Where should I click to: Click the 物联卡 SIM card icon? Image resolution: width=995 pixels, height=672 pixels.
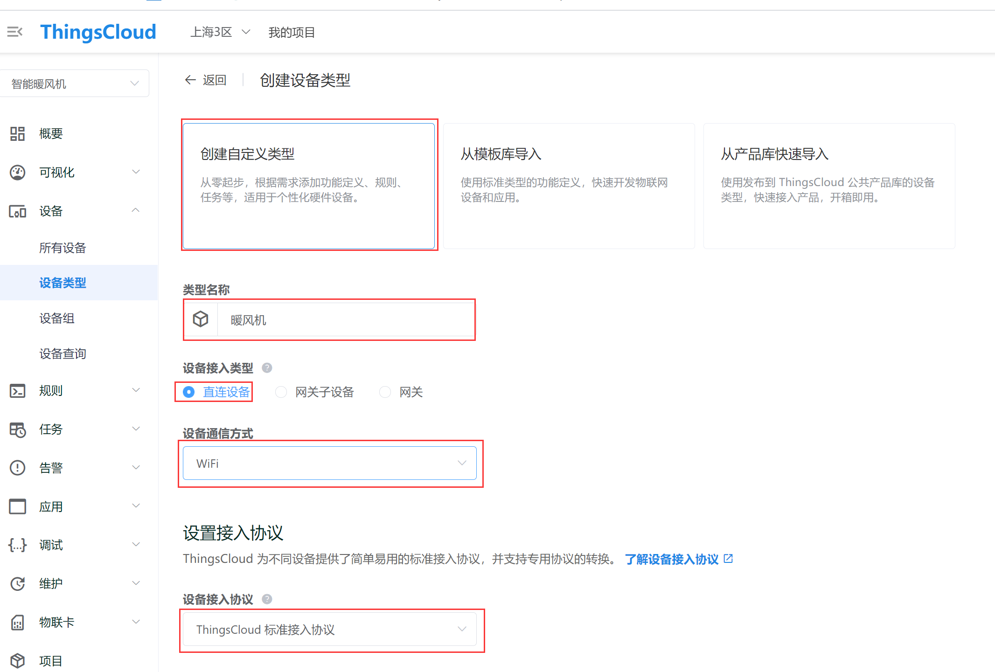pos(18,622)
